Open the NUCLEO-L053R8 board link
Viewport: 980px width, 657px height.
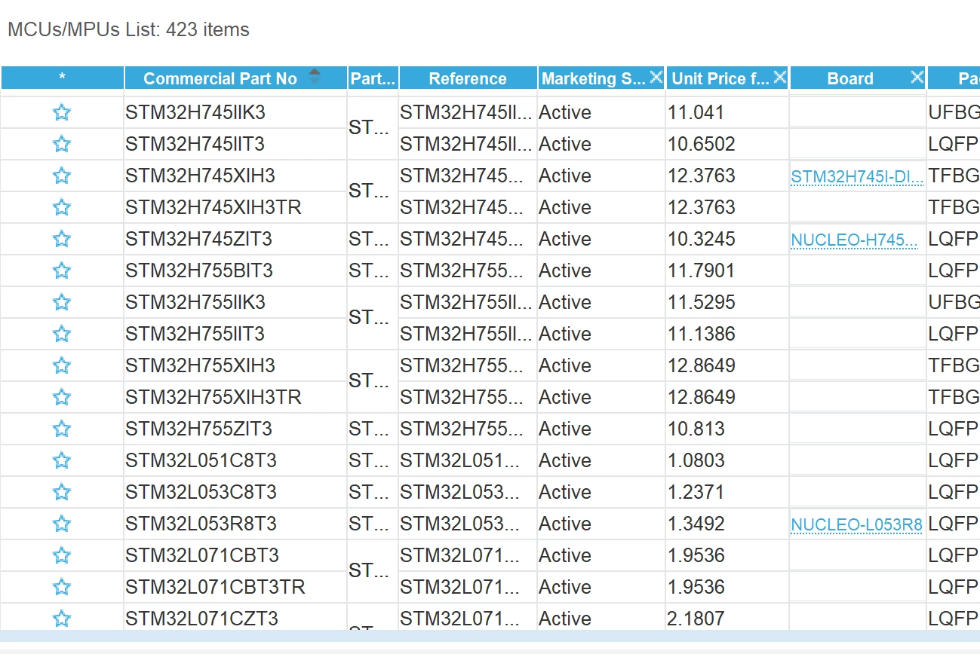(856, 525)
